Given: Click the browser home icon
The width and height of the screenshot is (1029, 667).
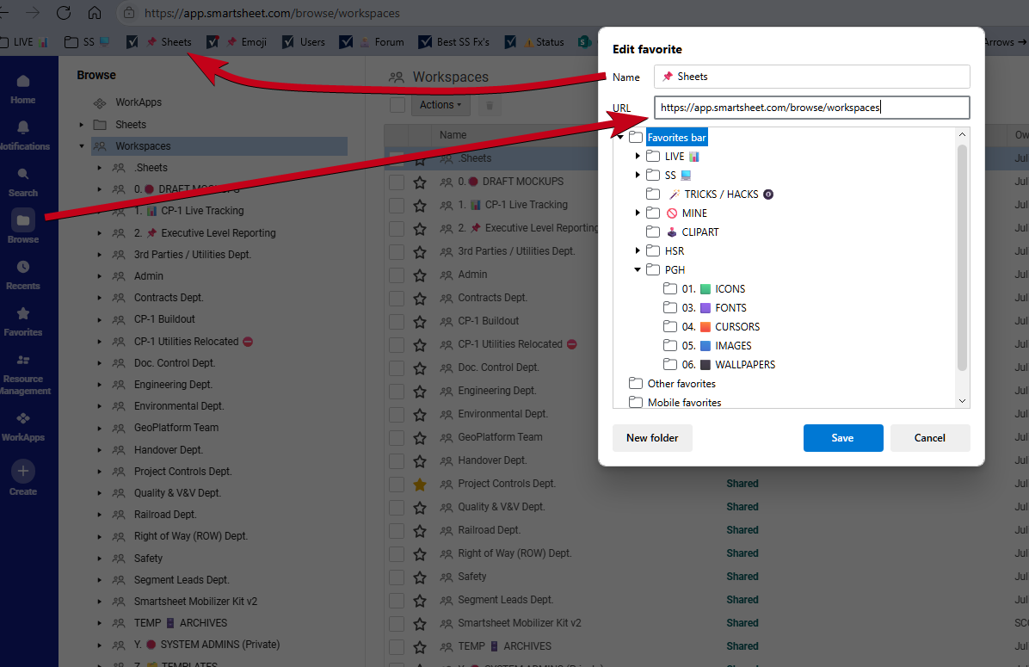Looking at the screenshot, I should (95, 12).
